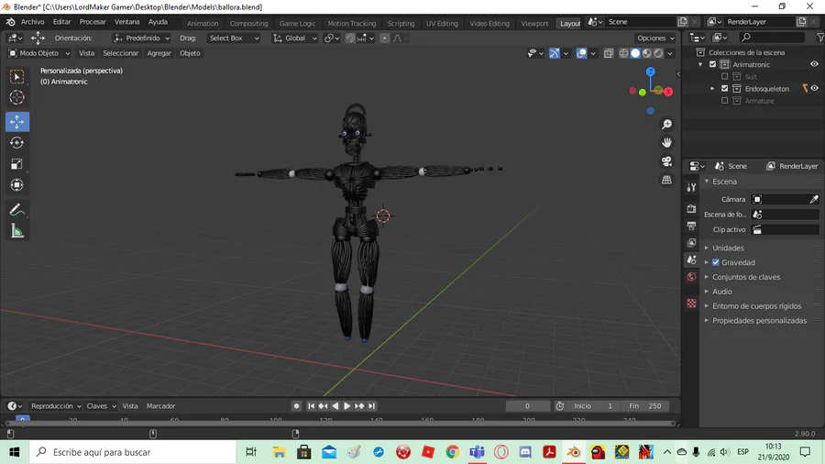Play the animation forward
Viewport: 825px width, 464px height.
tap(347, 406)
